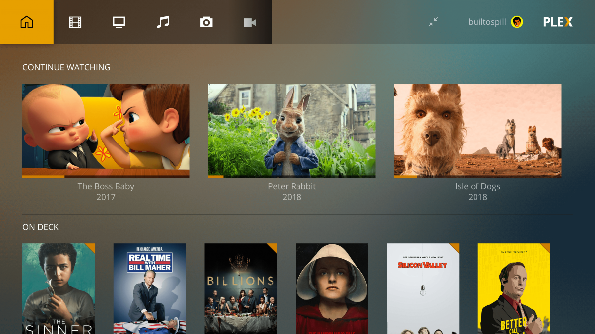Open the builtospill user avatar

click(517, 22)
